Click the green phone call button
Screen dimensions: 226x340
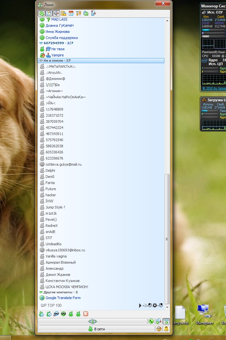[x=151, y=321]
